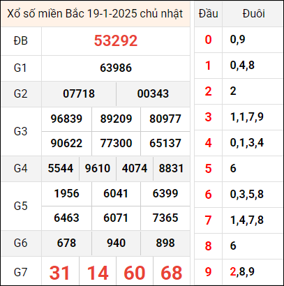
Task: Click G6 number 940
Action: pos(116,243)
